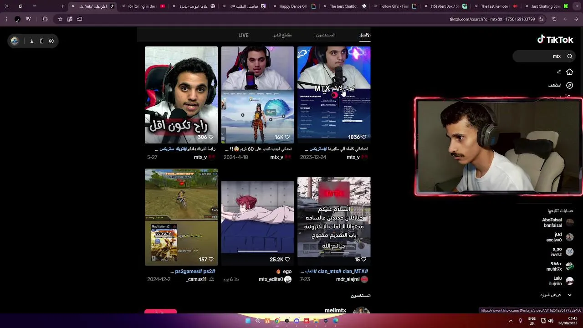Switch to 'Follow GIFs' browser tab
The width and height of the screenshot is (583, 328).
[398, 6]
